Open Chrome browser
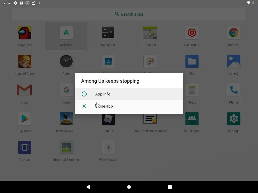 (x=234, y=33)
